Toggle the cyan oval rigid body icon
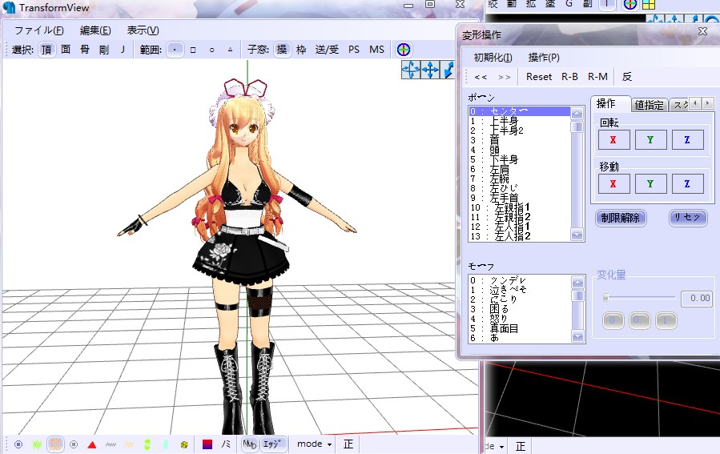This screenshot has width=720, height=454. pyautogui.click(x=166, y=444)
